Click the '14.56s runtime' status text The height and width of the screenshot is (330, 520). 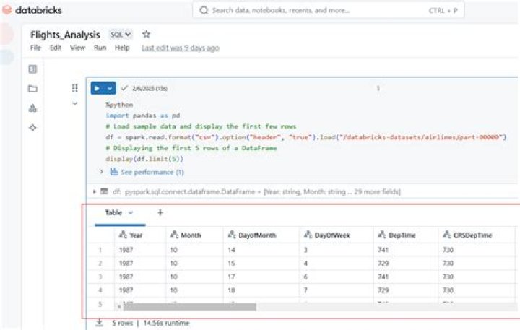[167, 323]
